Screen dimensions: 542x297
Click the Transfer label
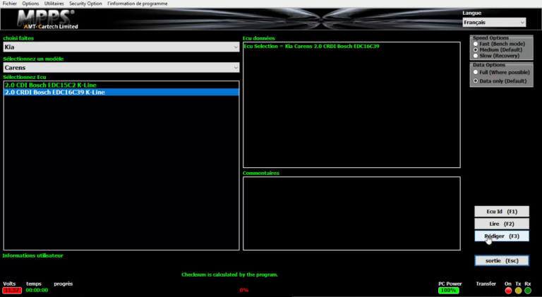tap(486, 284)
